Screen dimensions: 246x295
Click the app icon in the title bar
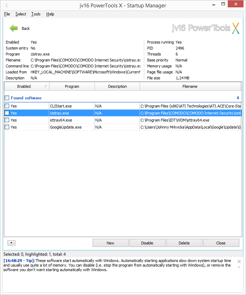6,5
